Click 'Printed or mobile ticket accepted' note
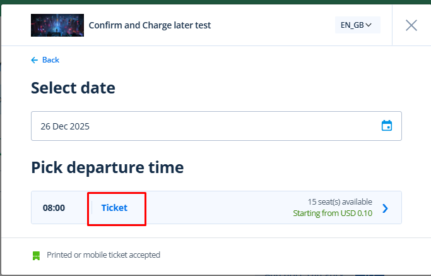 tap(103, 255)
